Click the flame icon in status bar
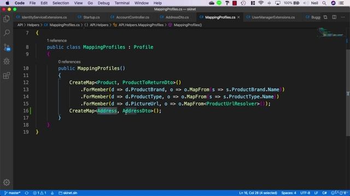Image resolution: width=350 pixels, height=196 pixels. point(52,193)
